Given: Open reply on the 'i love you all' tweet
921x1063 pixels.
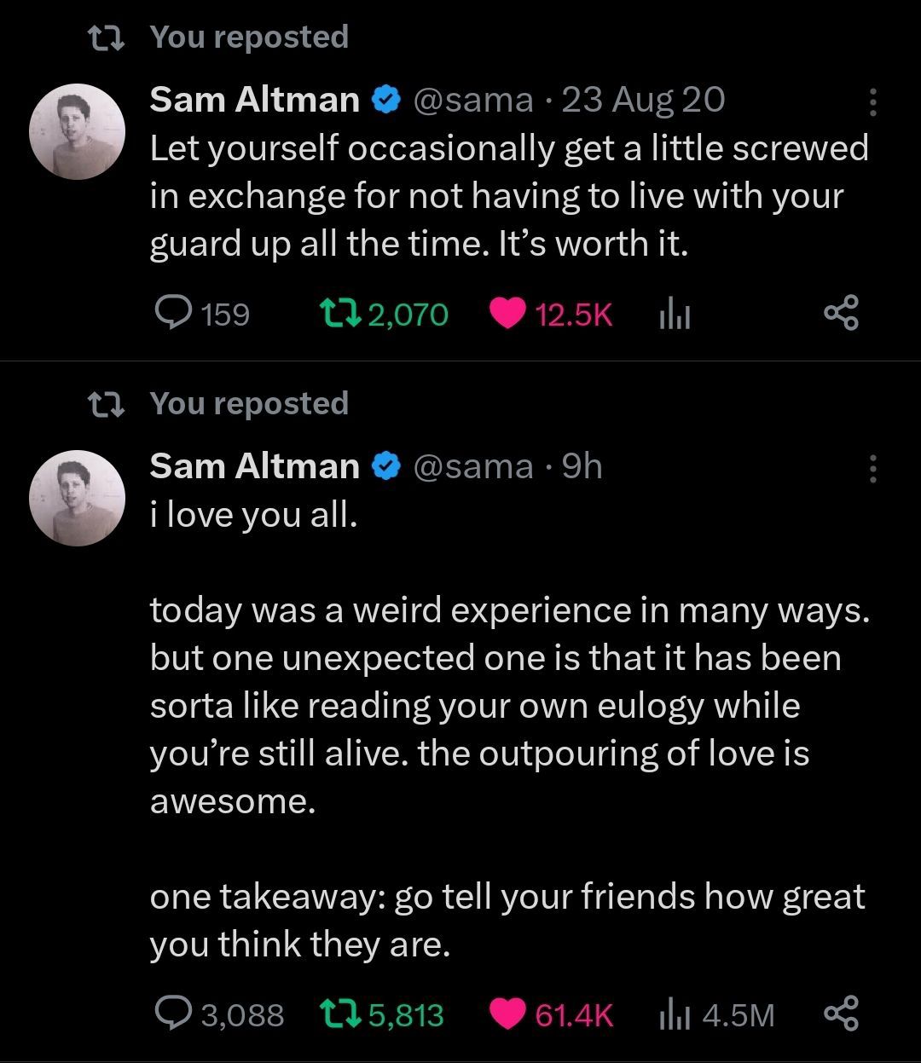Looking at the screenshot, I should pos(173,1014).
